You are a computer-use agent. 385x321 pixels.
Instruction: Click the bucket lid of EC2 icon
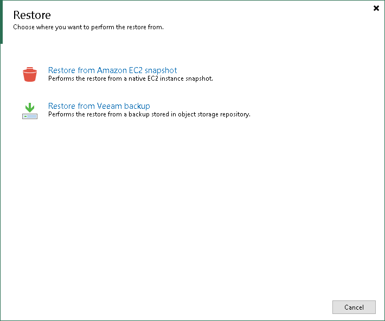click(x=30, y=69)
